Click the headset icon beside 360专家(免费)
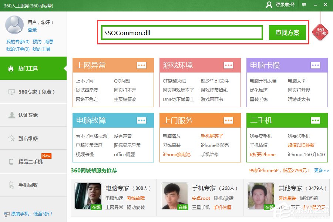Viewport: 333px width, 222px height. pos(11,92)
